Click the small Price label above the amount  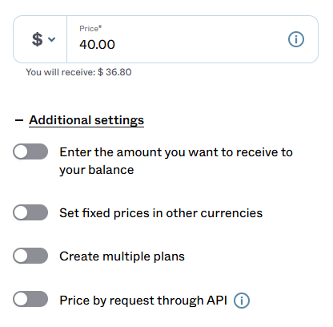pos(90,29)
